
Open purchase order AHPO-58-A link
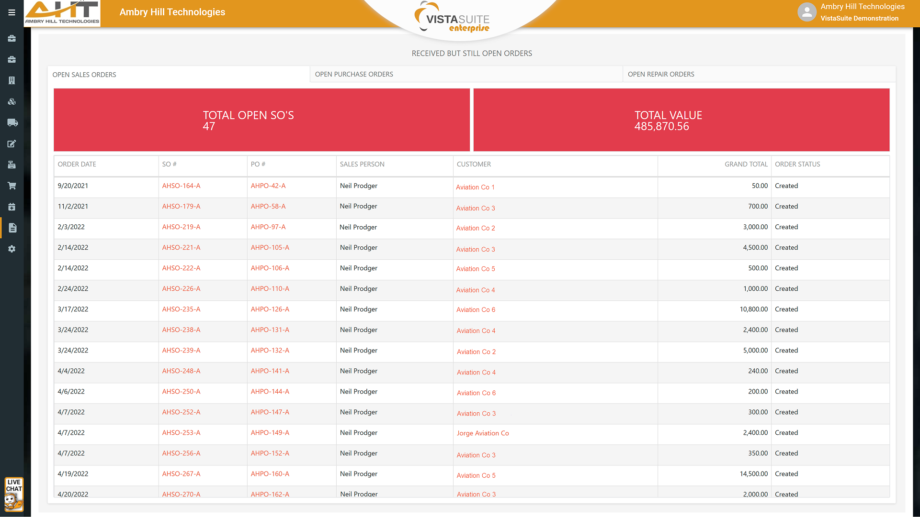268,206
